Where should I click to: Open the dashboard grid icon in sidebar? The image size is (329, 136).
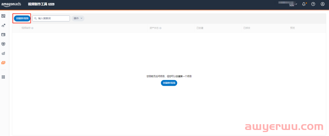pyautogui.click(x=3, y=16)
